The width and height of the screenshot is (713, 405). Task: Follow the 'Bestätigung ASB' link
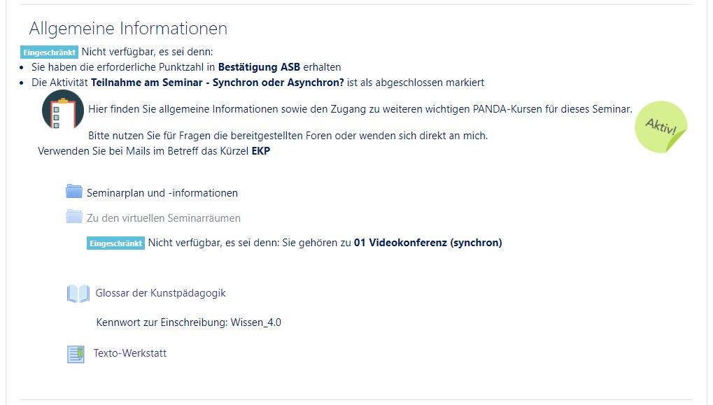pyautogui.click(x=259, y=67)
